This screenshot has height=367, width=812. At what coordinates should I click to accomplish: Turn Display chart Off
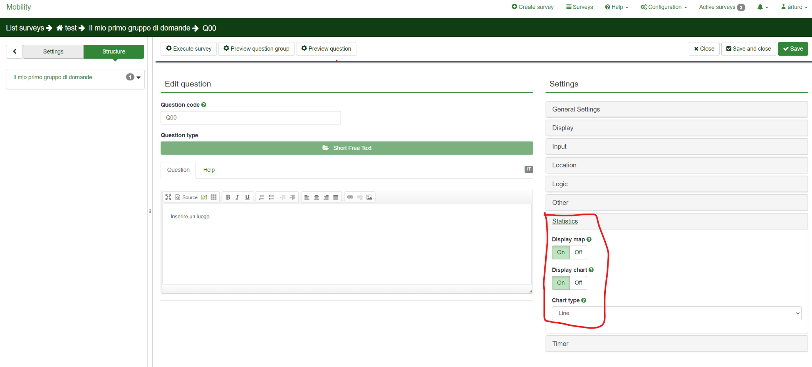click(578, 283)
